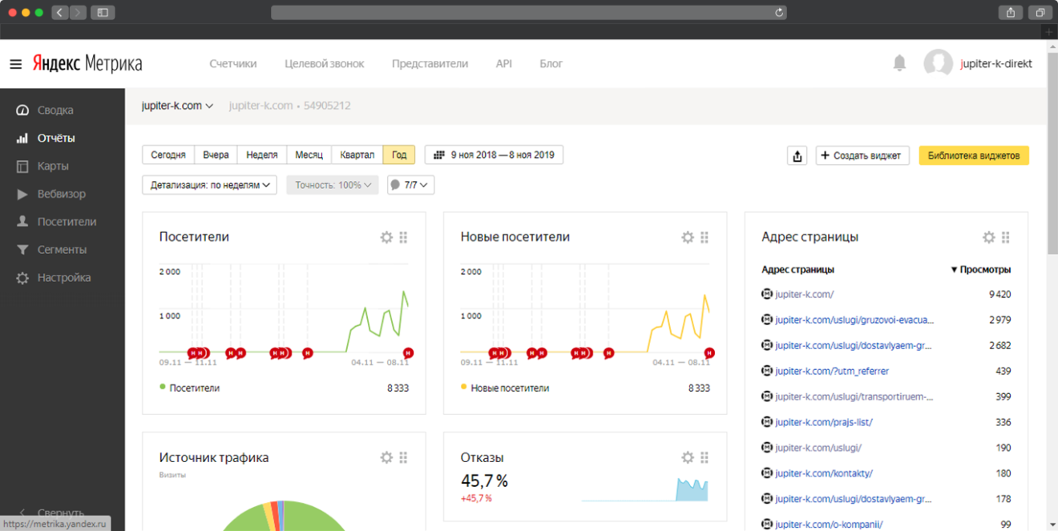This screenshot has height=531, width=1058.
Task: Click the user avatar icon
Action: (x=938, y=63)
